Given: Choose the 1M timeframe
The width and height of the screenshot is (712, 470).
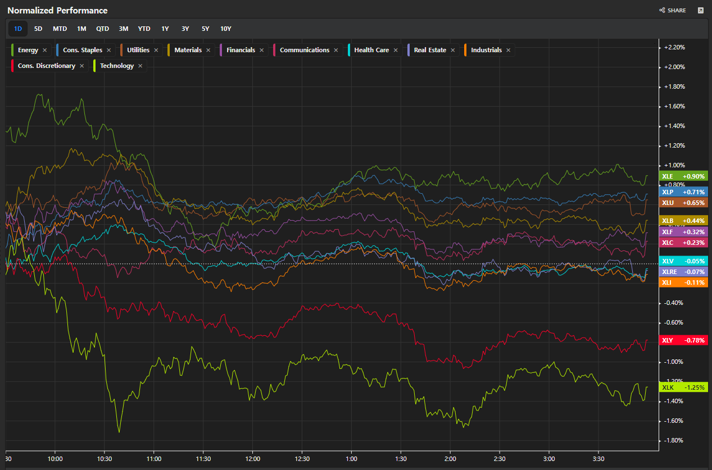Looking at the screenshot, I should (82, 29).
